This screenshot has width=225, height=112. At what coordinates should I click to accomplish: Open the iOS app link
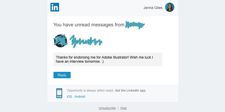click(x=69, y=96)
